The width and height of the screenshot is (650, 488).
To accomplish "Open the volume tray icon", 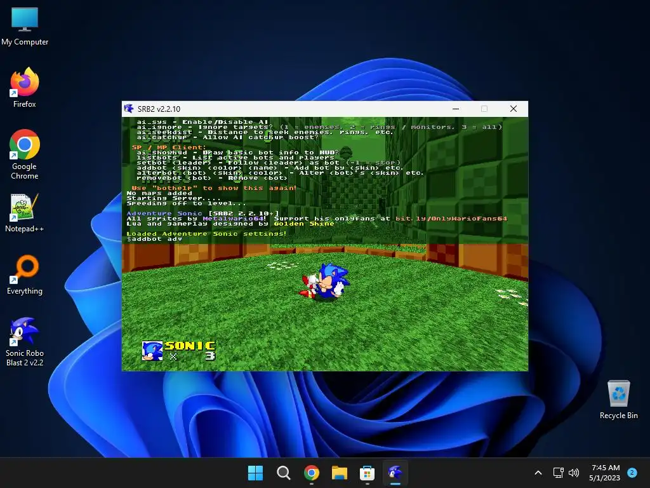I will [574, 473].
